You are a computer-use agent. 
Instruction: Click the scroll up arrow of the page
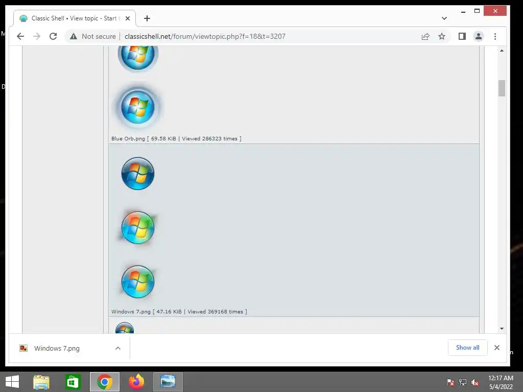(502, 51)
